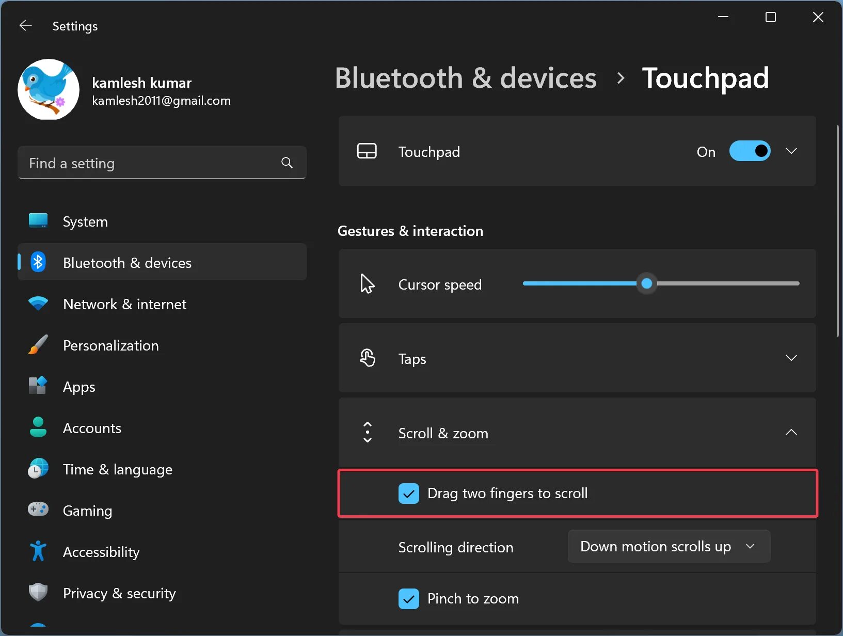Collapse the Scroll & zoom section
This screenshot has width=843, height=636.
click(x=791, y=433)
